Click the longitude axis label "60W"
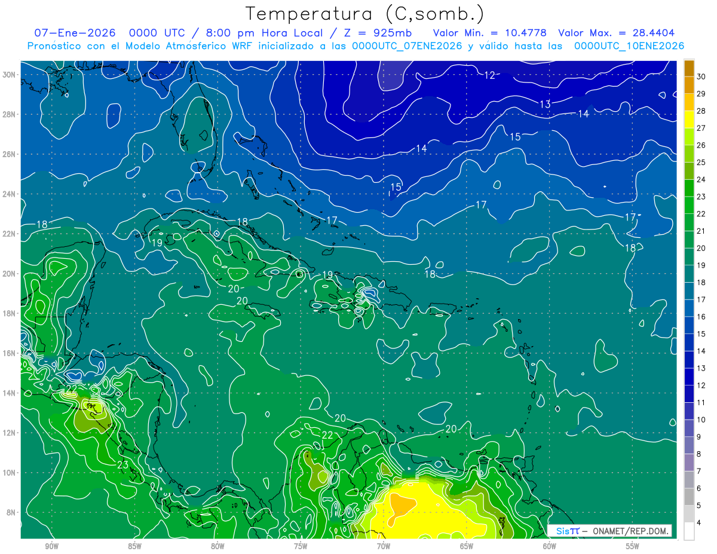Viewport: 717px width, 554px height. [550, 546]
